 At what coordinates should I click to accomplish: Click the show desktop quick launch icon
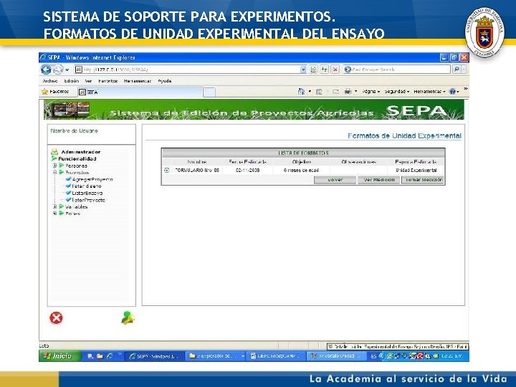[90, 356]
